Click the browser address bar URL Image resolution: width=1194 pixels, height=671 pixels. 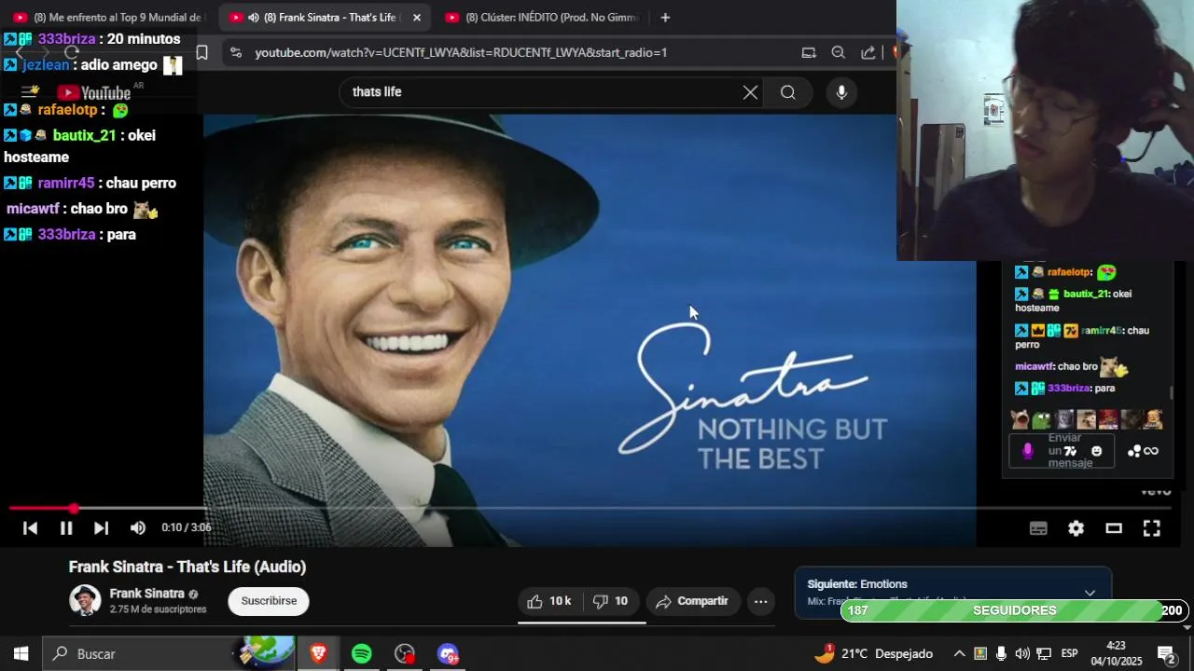461,53
